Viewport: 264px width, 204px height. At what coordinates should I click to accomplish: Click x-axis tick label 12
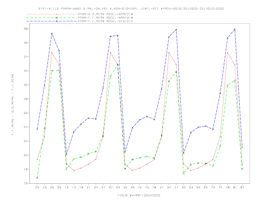click(67, 187)
